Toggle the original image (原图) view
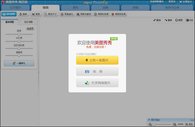195x127 pixels. pyautogui.click(x=179, y=20)
